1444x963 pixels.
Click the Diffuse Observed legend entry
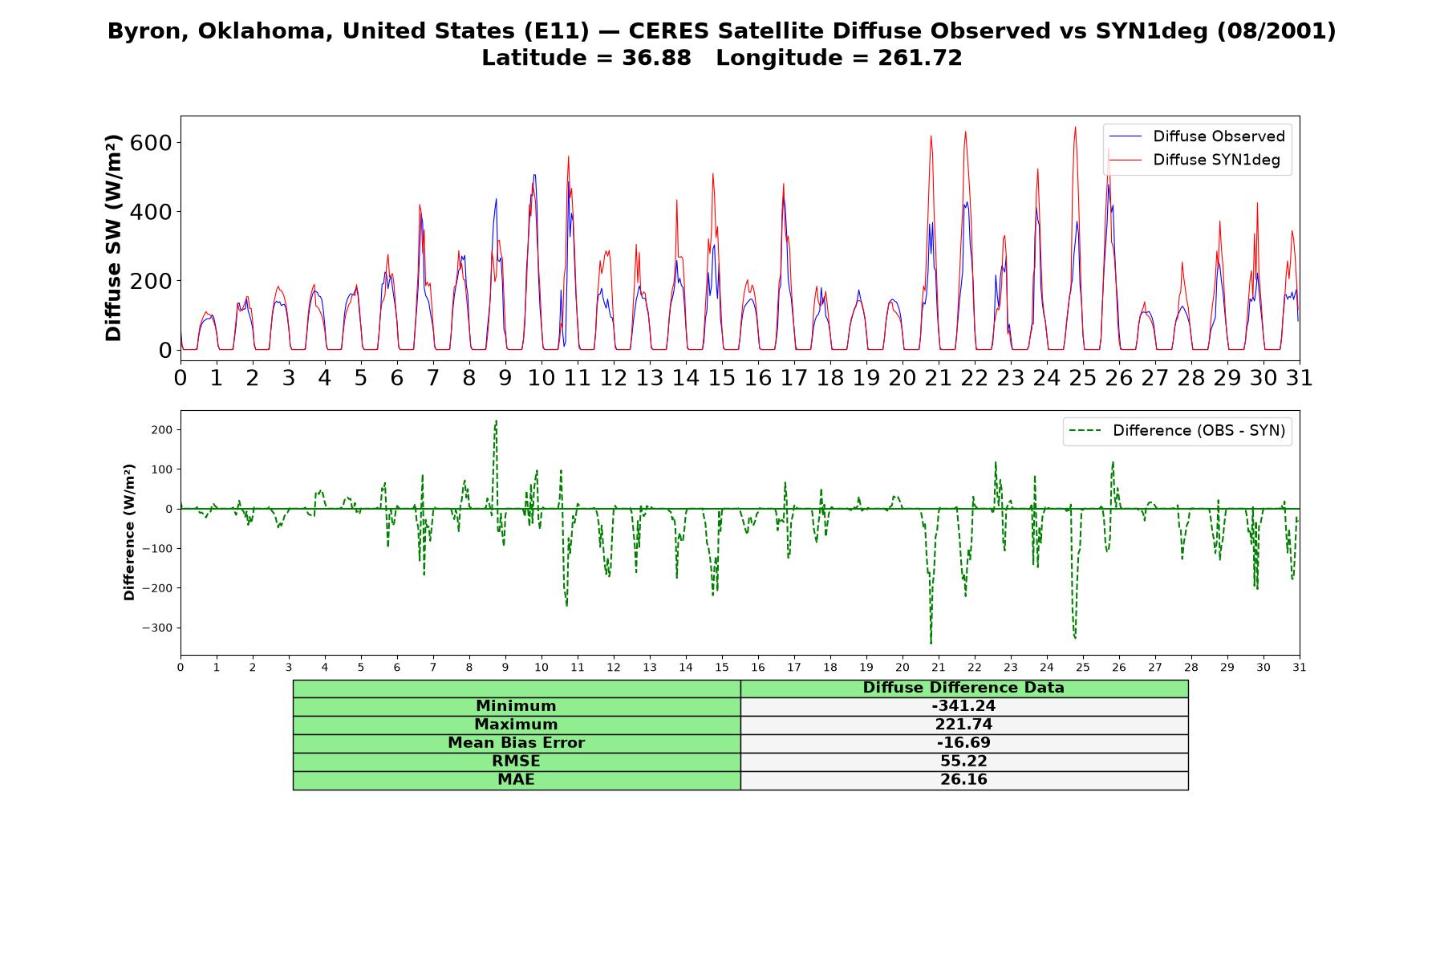click(1197, 136)
